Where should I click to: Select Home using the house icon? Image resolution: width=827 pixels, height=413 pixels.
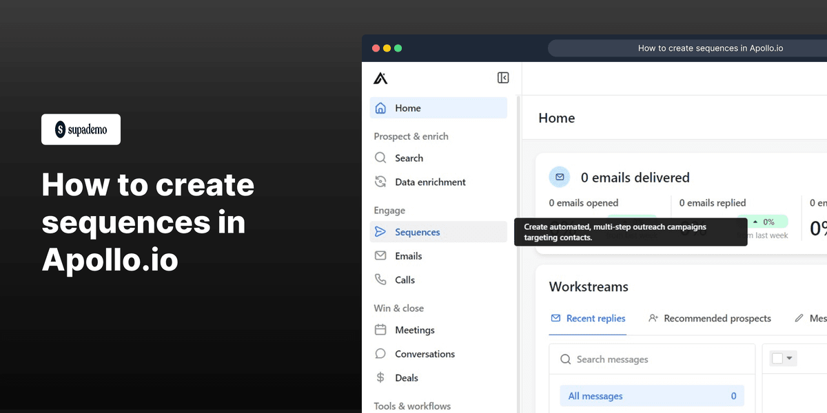point(380,108)
